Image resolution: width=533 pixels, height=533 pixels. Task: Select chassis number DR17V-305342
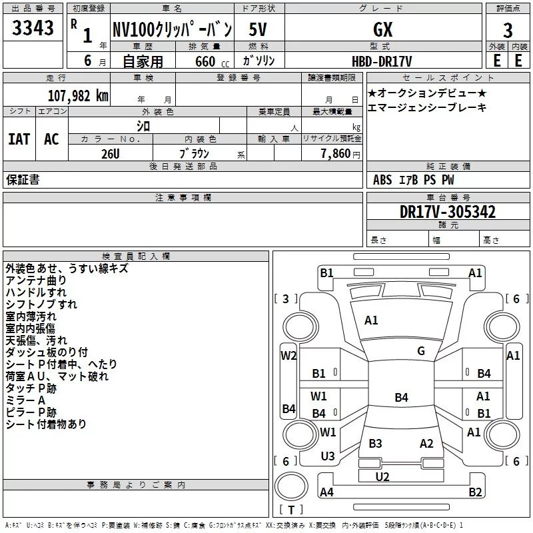point(448,212)
